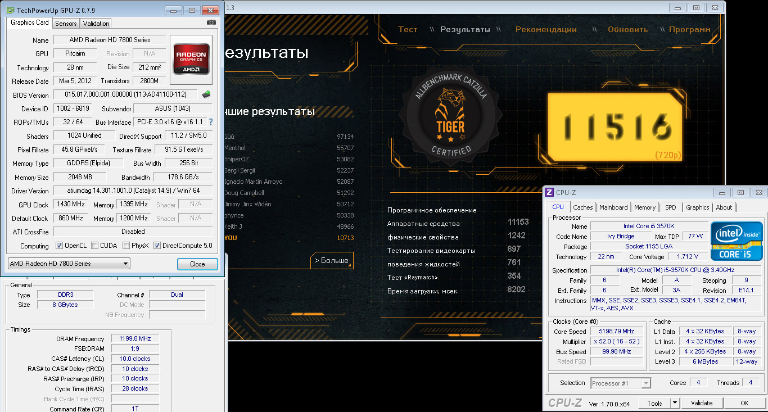Open the Graphics tab in CPU-Z

(x=698, y=207)
